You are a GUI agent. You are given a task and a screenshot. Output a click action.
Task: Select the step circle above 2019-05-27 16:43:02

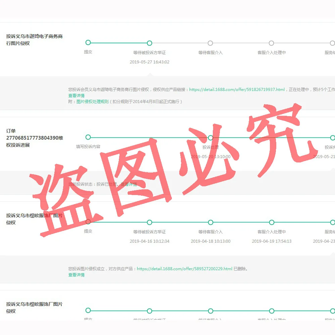coord(150,43)
